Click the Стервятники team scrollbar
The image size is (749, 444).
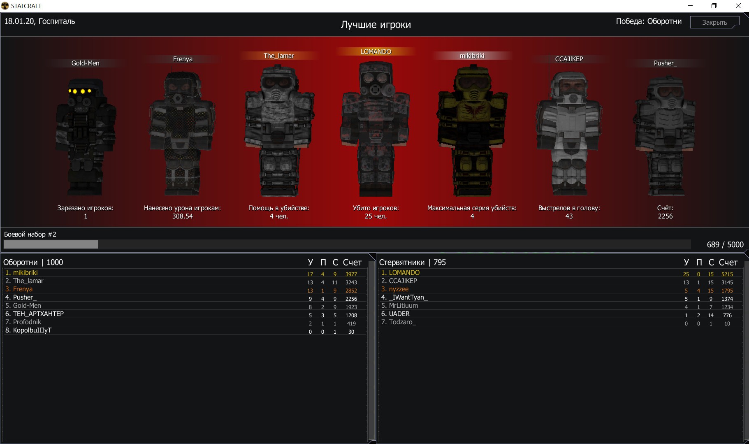[746, 350]
